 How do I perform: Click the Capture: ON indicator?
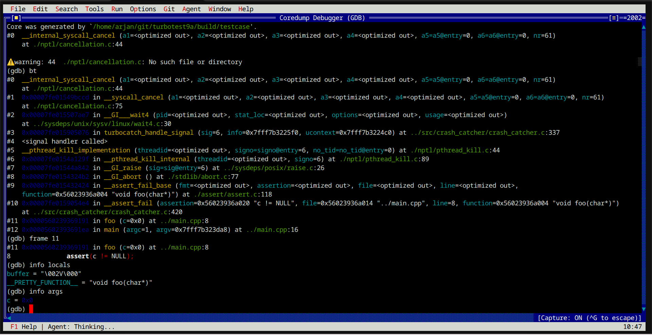pos(590,318)
